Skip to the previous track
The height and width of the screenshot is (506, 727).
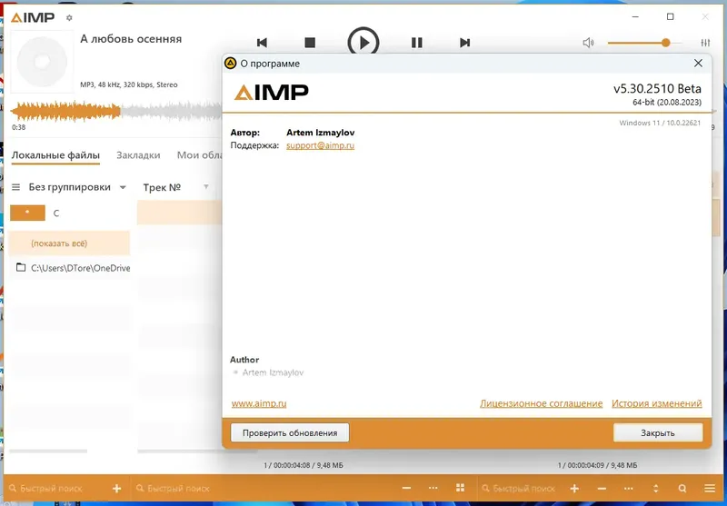click(262, 43)
